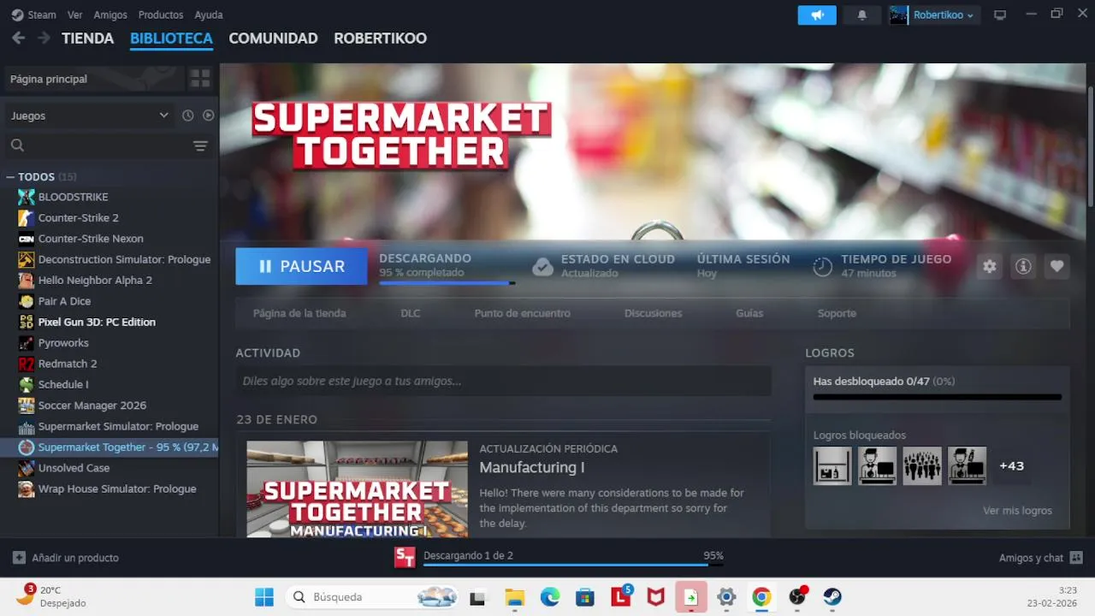Click the Steam announcements megaphone icon

coord(817,15)
